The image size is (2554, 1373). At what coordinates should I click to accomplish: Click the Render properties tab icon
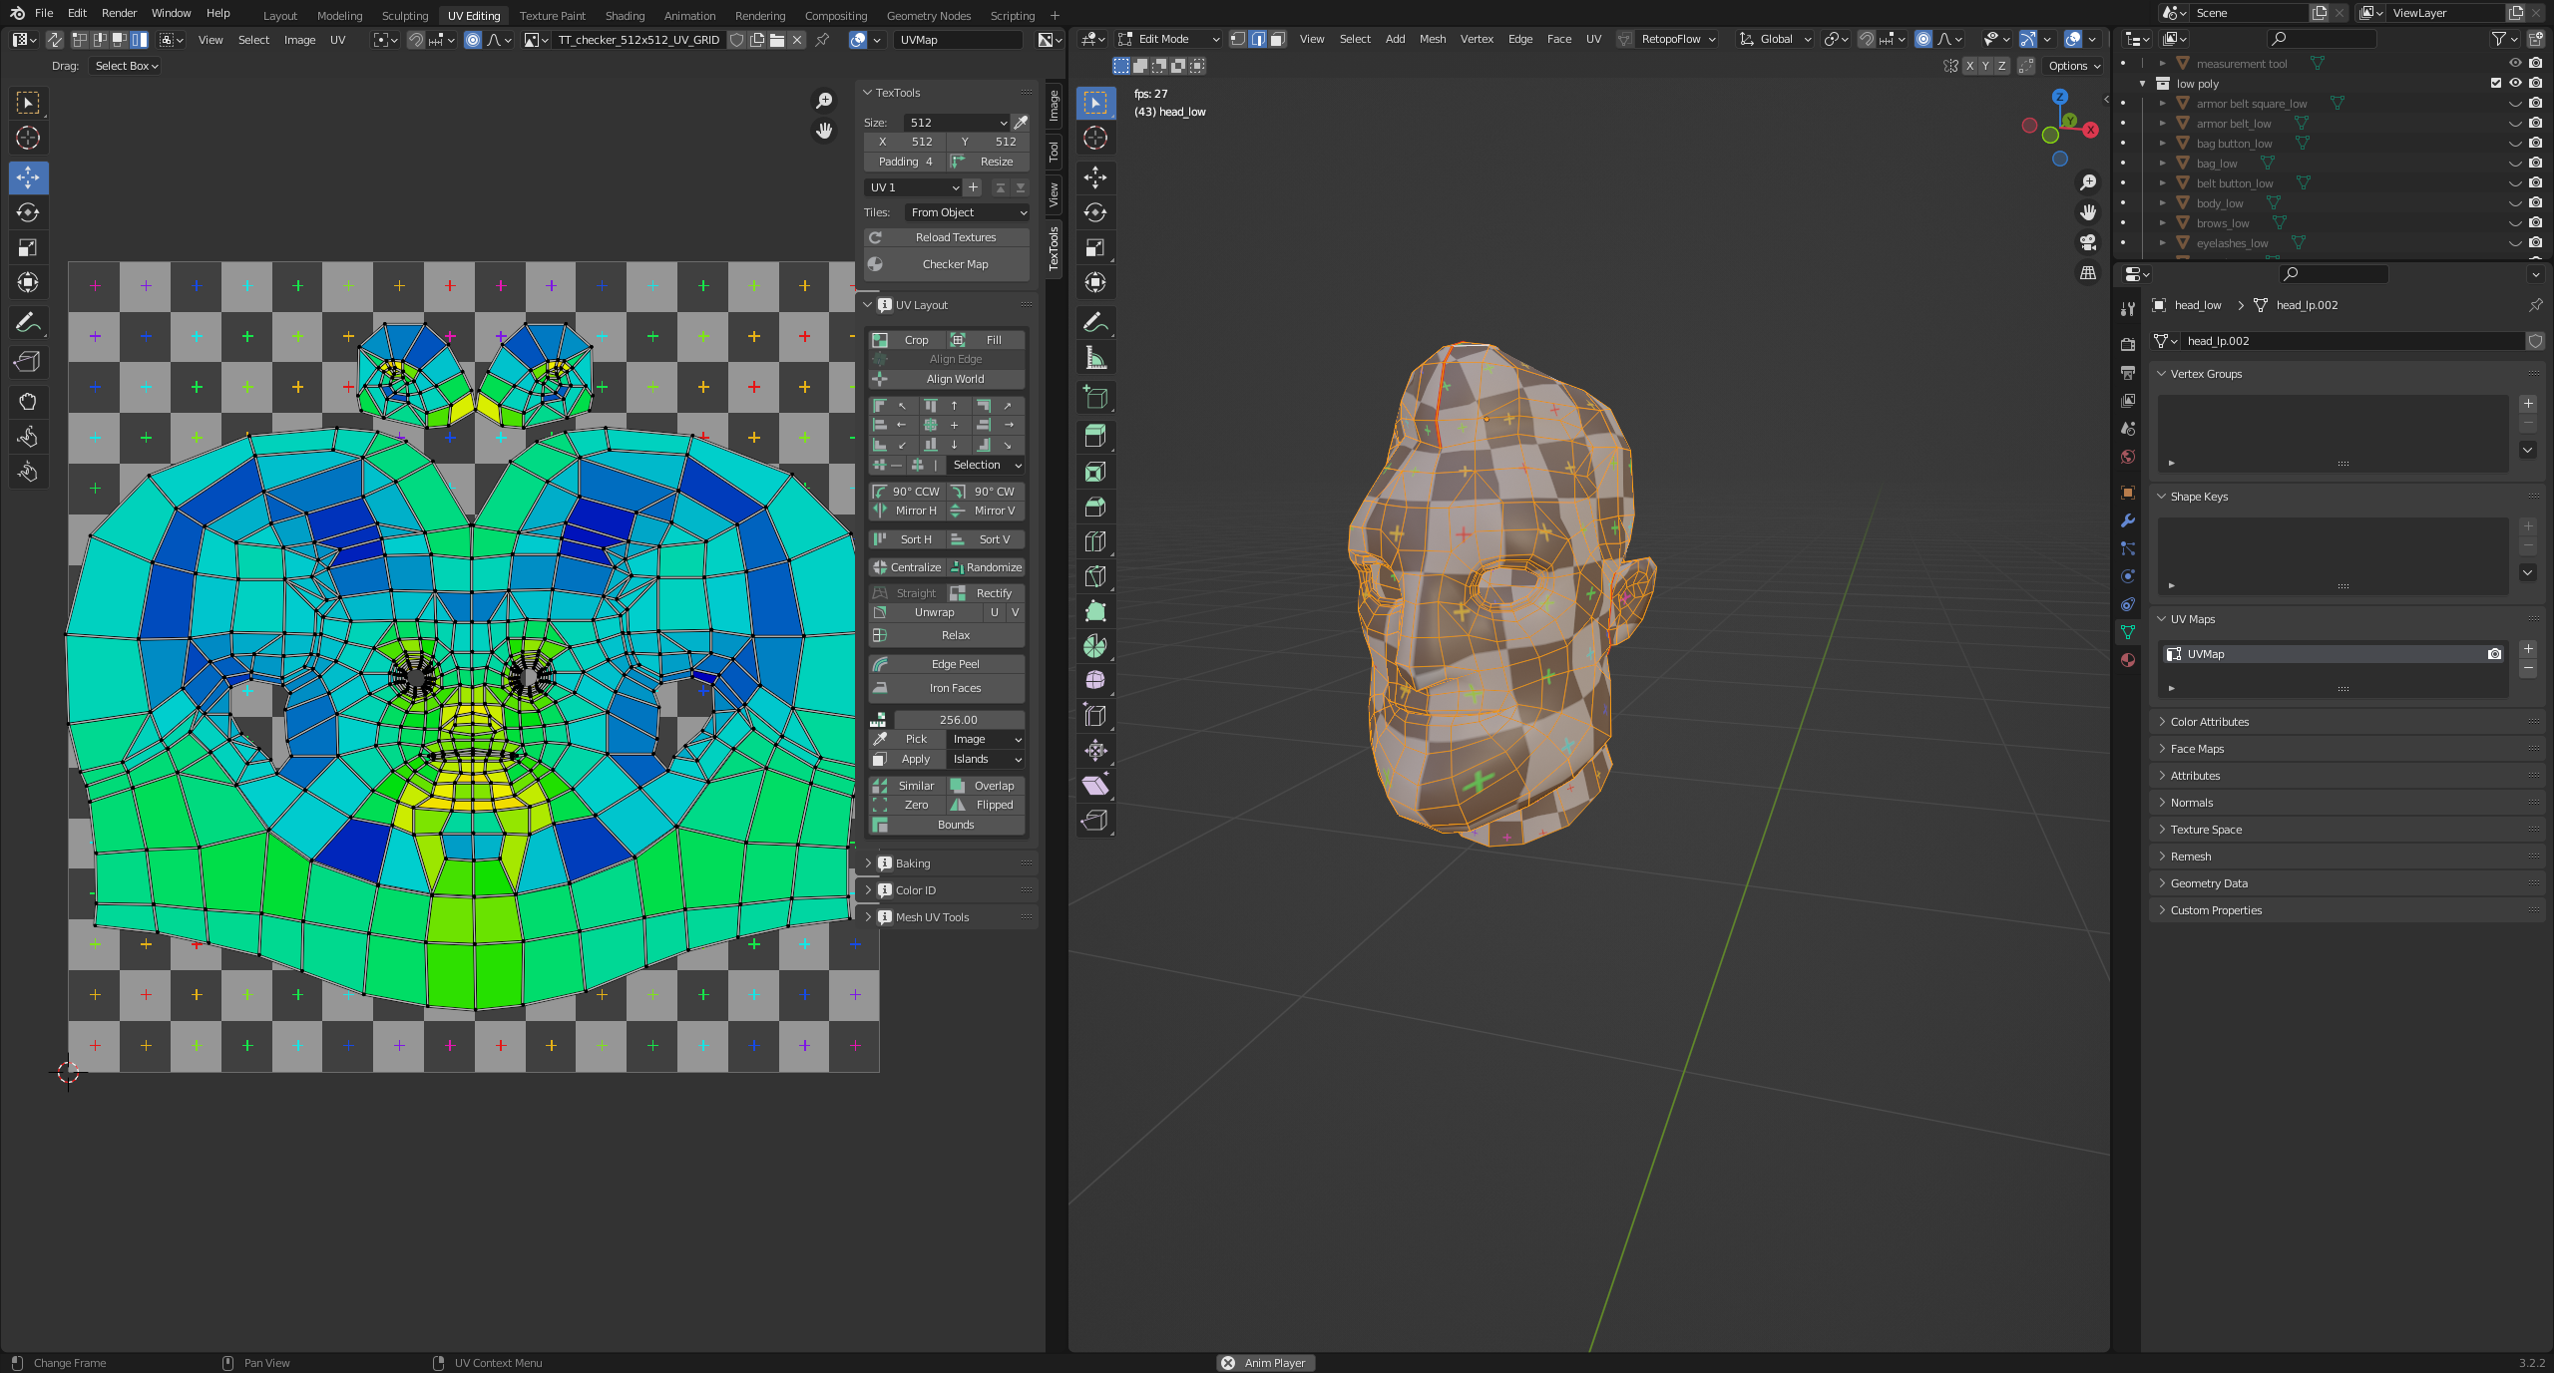pos(2128,345)
